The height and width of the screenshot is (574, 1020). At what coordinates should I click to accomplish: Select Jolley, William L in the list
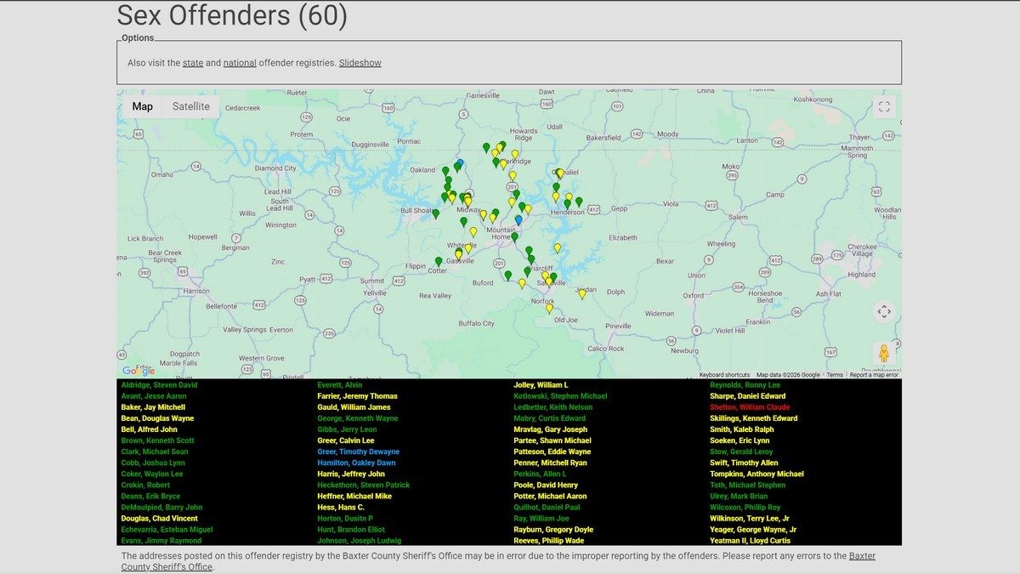541,385
